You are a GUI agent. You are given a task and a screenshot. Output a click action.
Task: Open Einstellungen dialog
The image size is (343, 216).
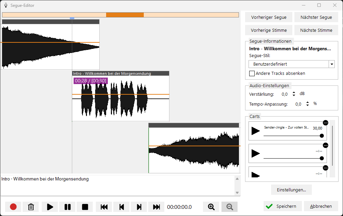coord(291,190)
